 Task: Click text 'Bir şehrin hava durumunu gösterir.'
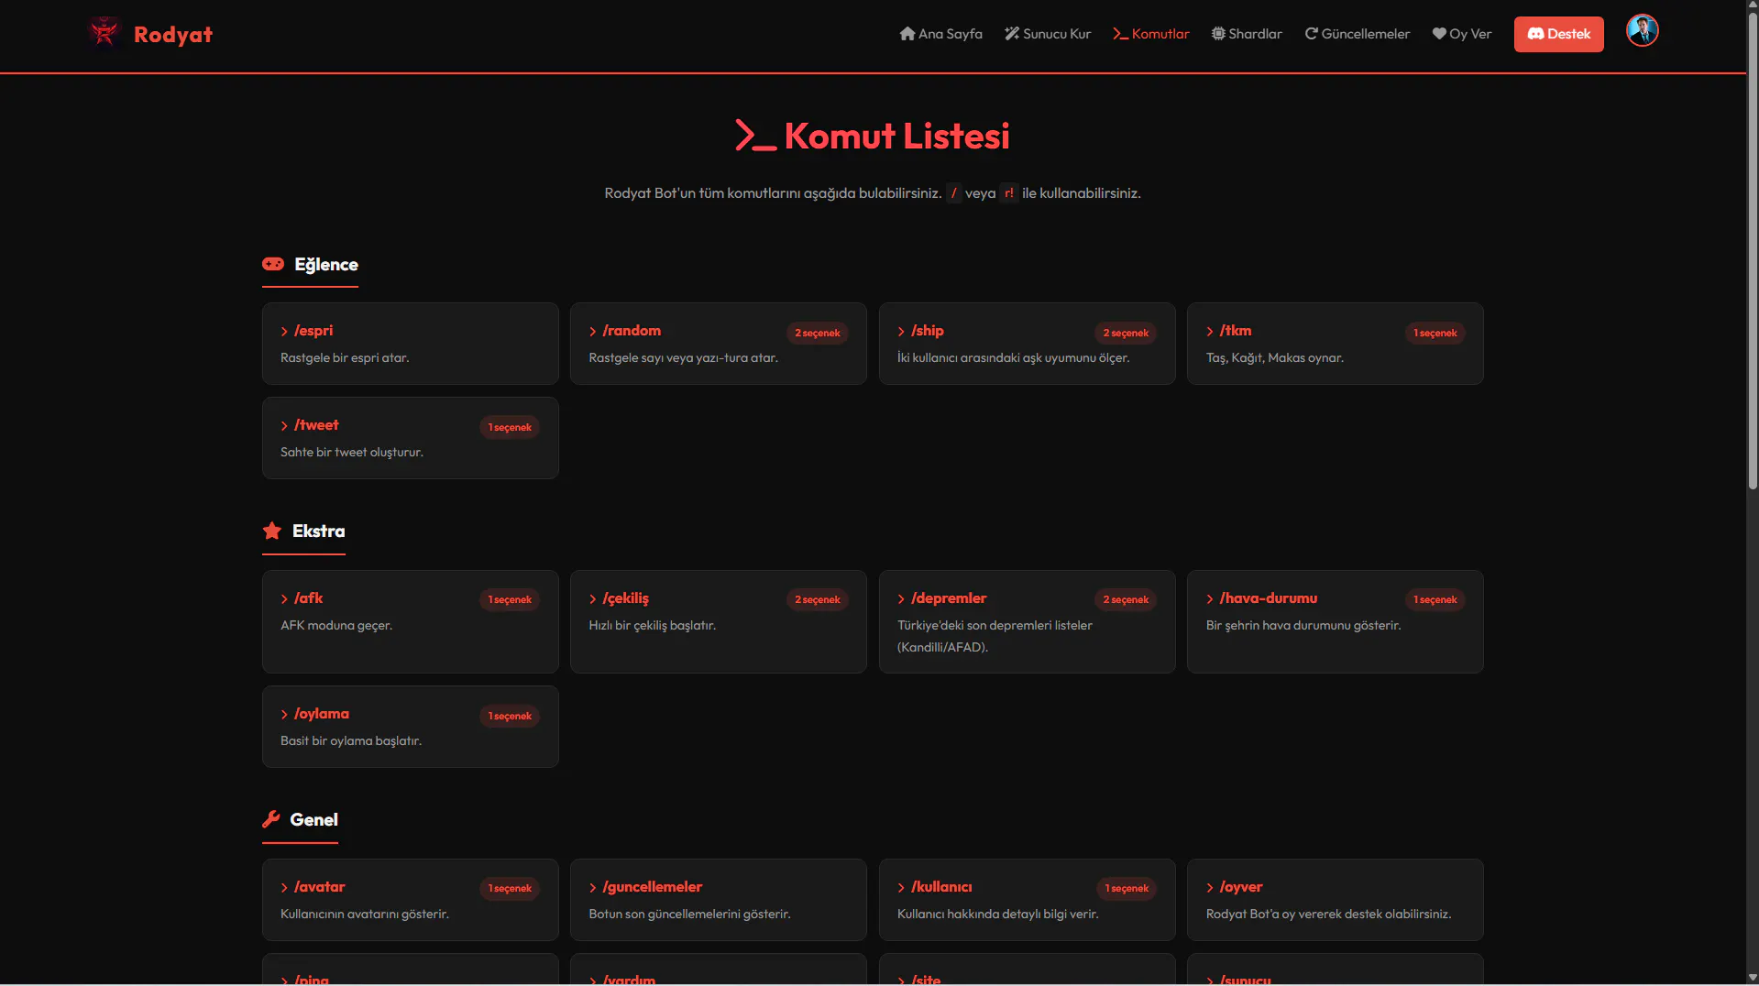coord(1303,625)
